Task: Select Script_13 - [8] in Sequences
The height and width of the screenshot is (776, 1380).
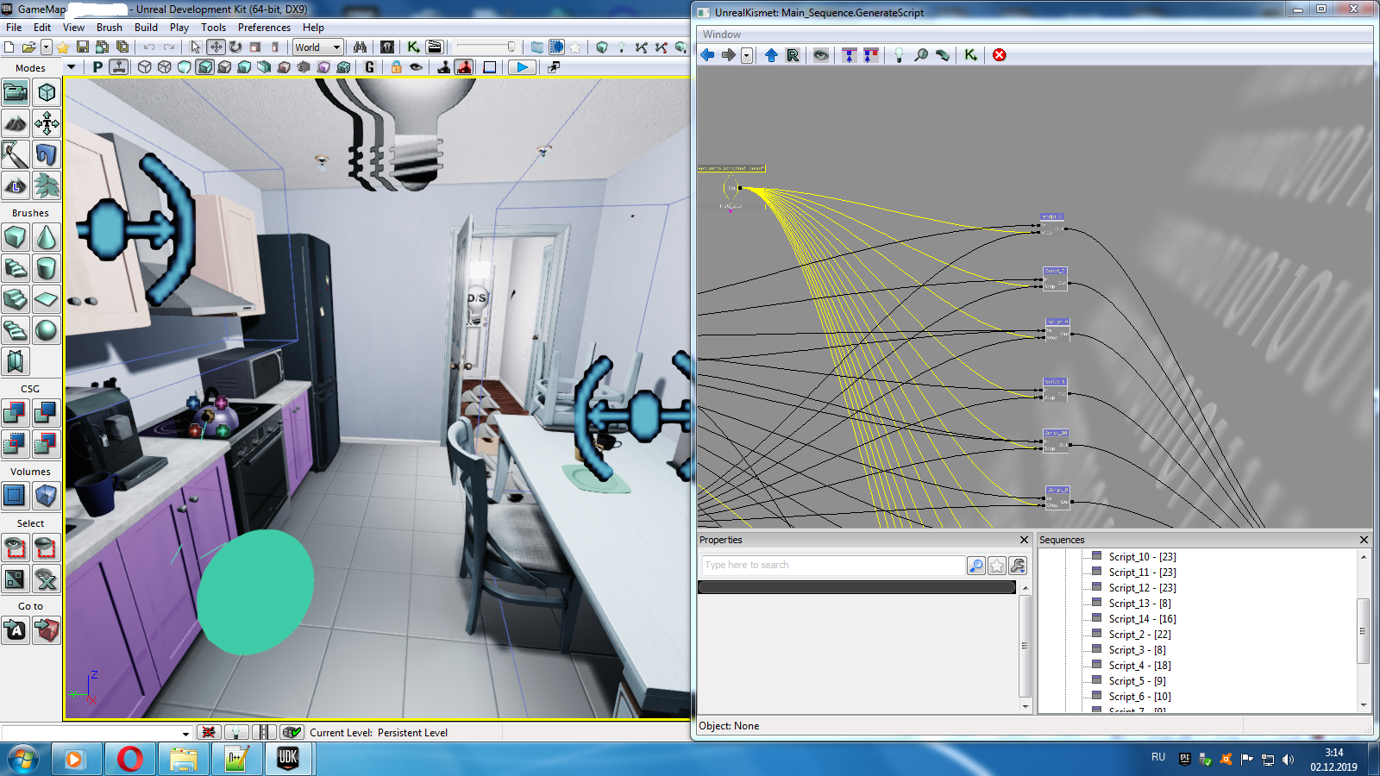Action: [x=1139, y=604]
